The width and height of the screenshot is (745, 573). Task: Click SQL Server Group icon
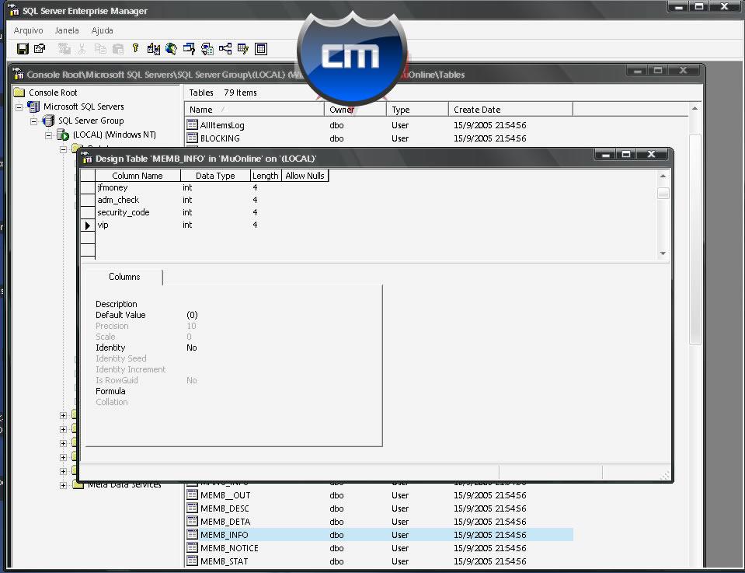(48, 121)
